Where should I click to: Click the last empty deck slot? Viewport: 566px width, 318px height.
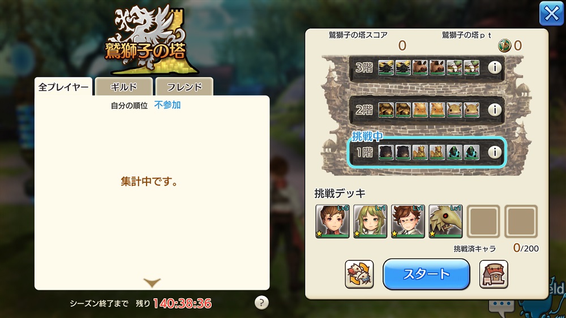click(x=521, y=221)
